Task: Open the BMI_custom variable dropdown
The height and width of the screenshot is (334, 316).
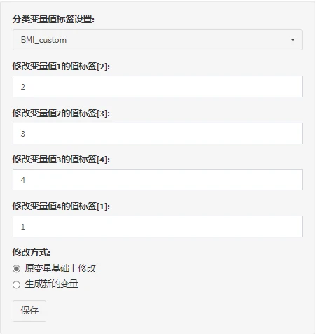Action: pos(158,40)
